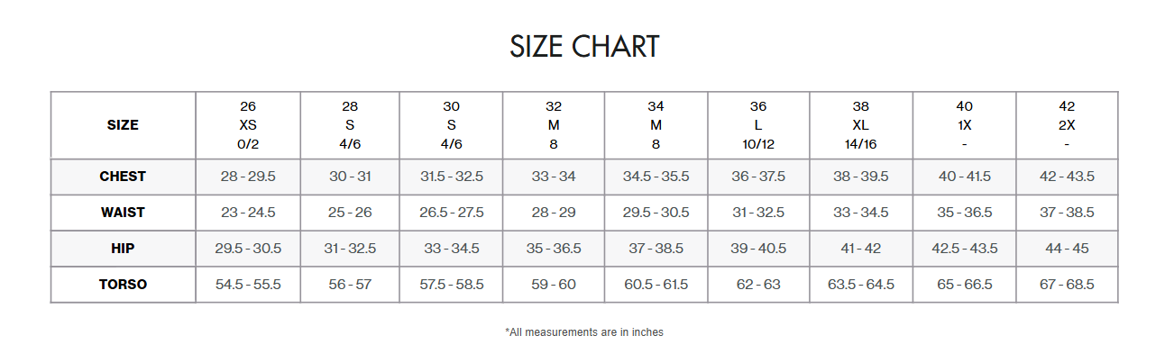
Task: Click the measurements in inches footnote
Action: [584, 332]
